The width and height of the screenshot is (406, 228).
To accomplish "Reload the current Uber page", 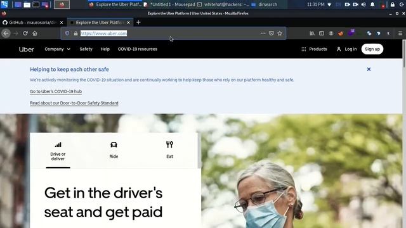I will coord(25,34).
